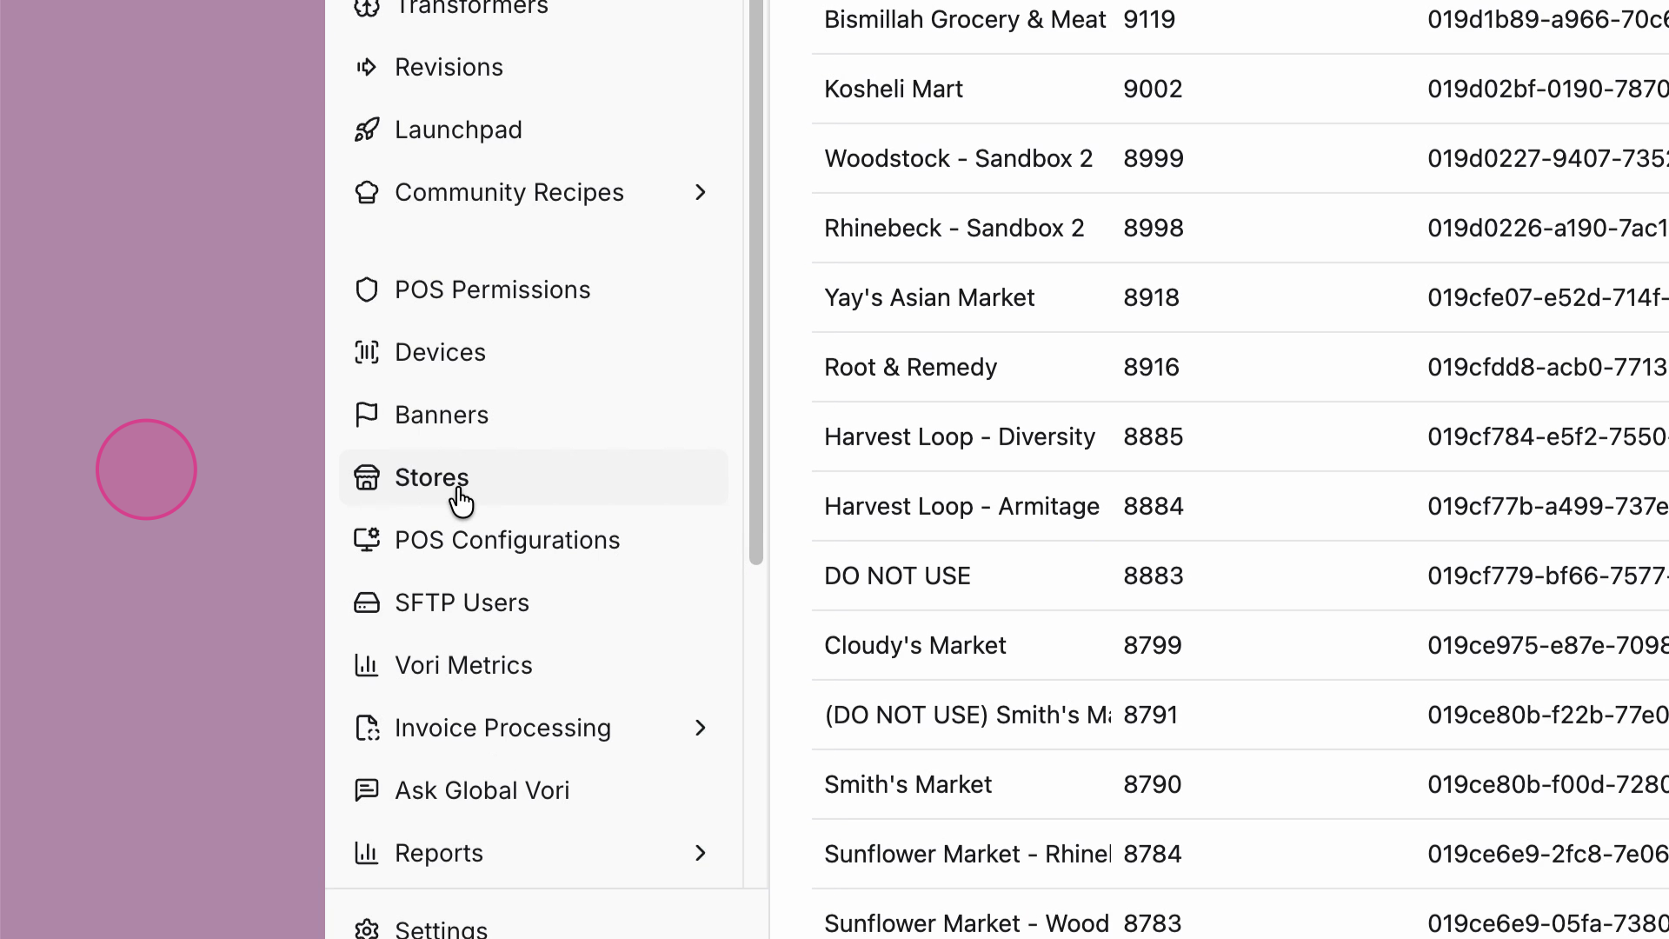Click the Launchpad rocket icon
The width and height of the screenshot is (1669, 939).
click(x=366, y=130)
